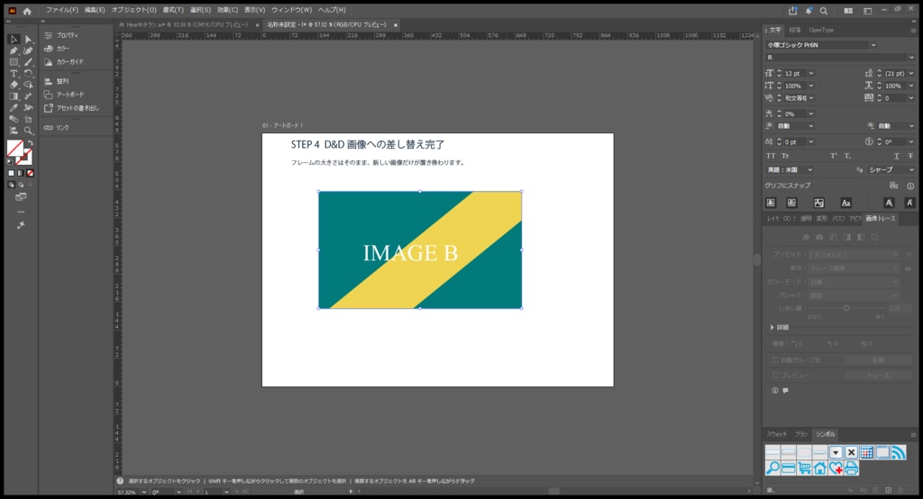
Task: Open the リンク panel
Action: (x=57, y=128)
